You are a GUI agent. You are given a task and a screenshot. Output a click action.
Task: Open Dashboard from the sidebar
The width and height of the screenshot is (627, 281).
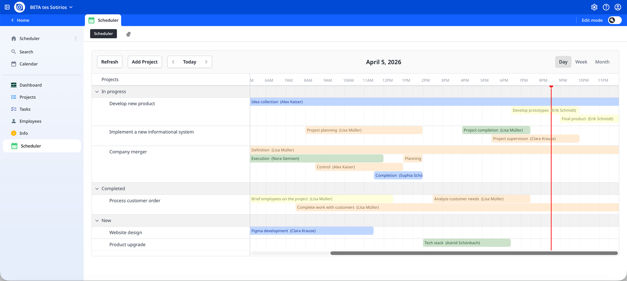coord(31,85)
